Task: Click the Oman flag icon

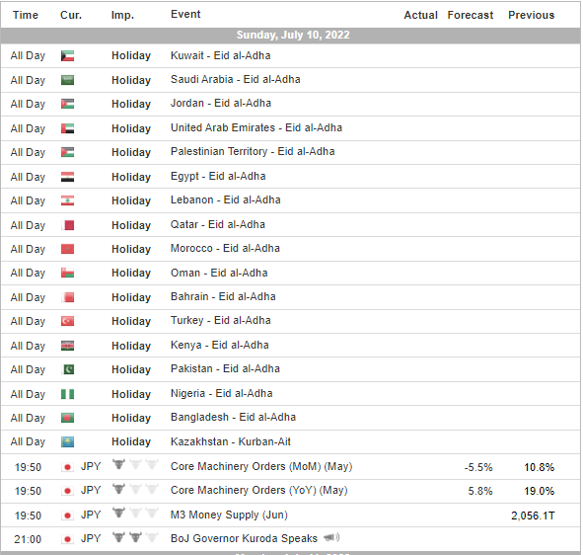Action: (68, 273)
